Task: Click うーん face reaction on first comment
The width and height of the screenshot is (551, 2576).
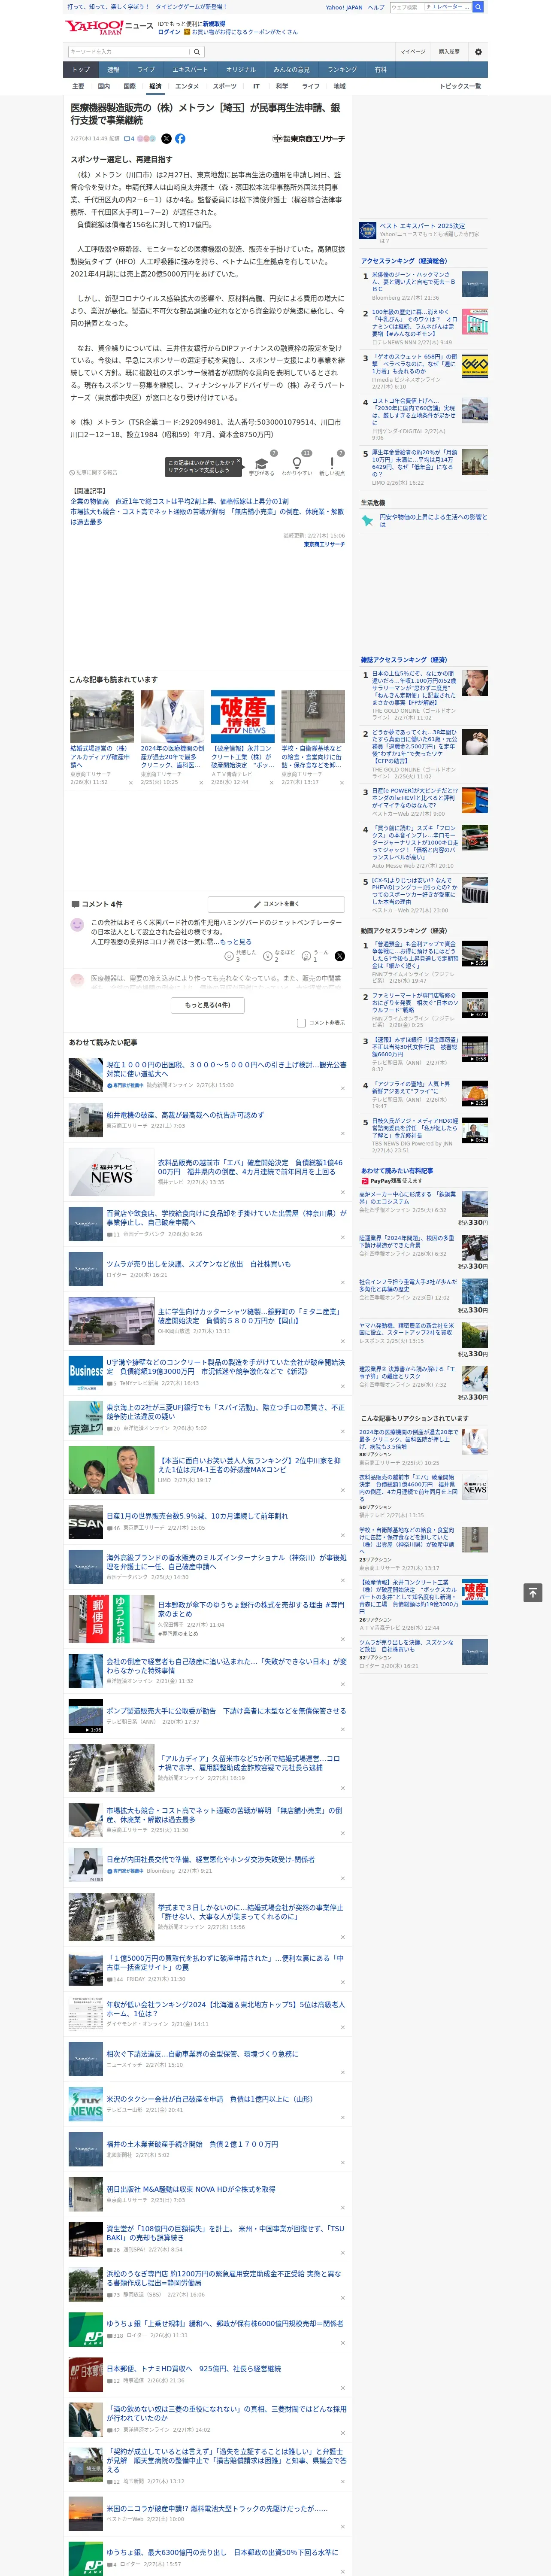Action: (x=306, y=956)
